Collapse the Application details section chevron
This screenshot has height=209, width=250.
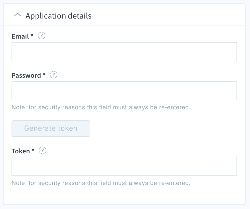(x=18, y=15)
